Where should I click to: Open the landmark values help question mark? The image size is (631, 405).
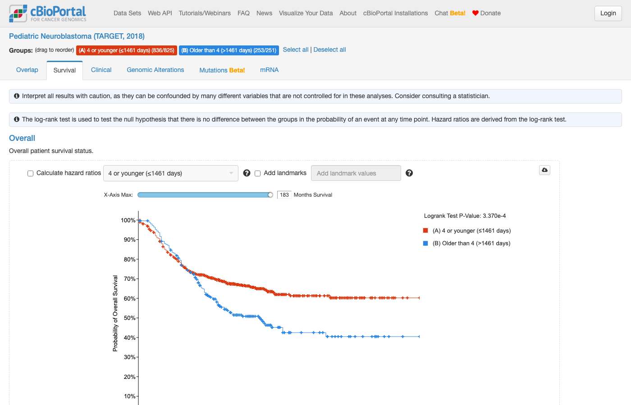(x=409, y=173)
